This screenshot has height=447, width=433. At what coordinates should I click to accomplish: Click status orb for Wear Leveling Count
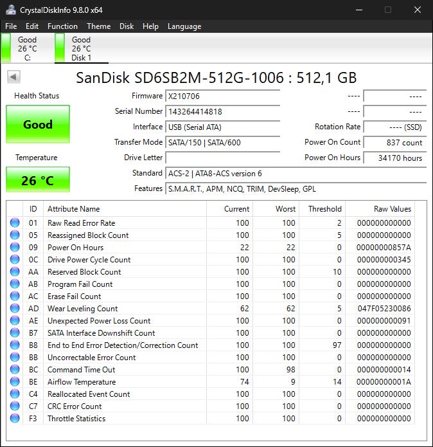pyautogui.click(x=15, y=308)
